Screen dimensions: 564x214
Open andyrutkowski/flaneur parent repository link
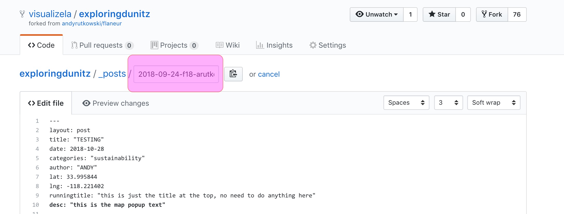[92, 24]
